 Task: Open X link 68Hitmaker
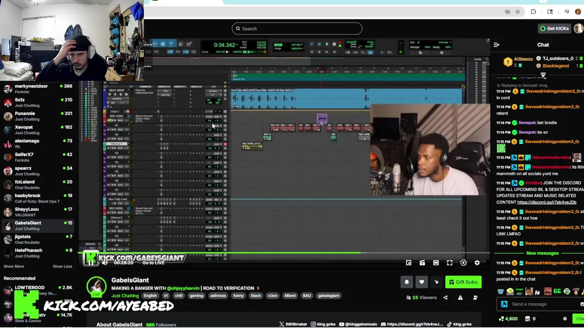[293, 324]
